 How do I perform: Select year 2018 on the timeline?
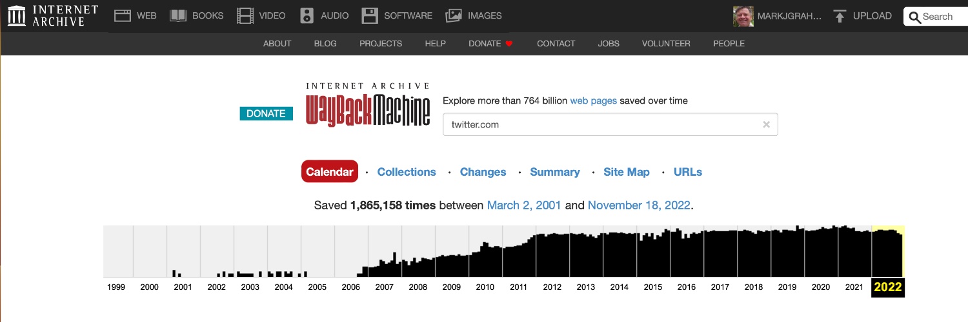[x=754, y=287]
